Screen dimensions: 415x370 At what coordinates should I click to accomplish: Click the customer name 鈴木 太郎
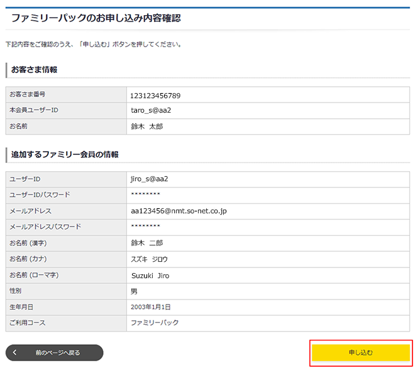(x=147, y=126)
